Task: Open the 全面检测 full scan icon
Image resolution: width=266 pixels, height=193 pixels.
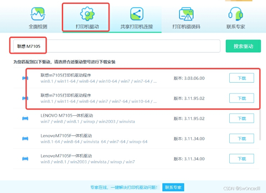Action: (x=38, y=14)
